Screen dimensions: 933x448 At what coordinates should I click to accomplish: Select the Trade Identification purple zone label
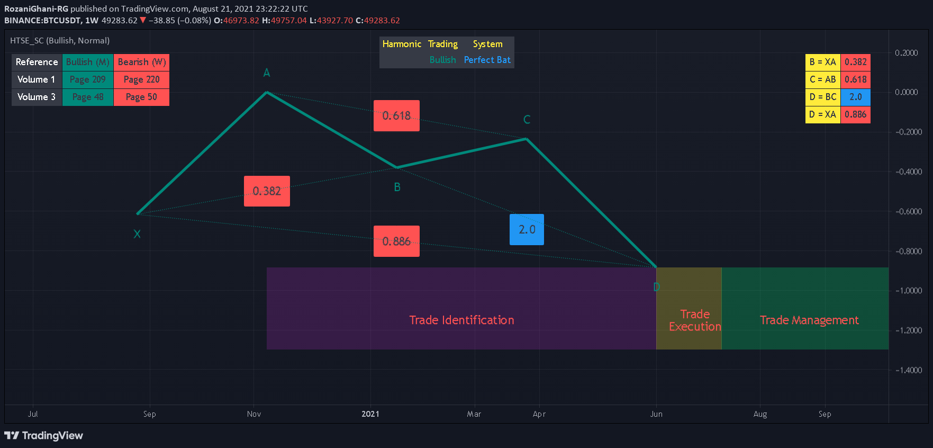coord(461,320)
